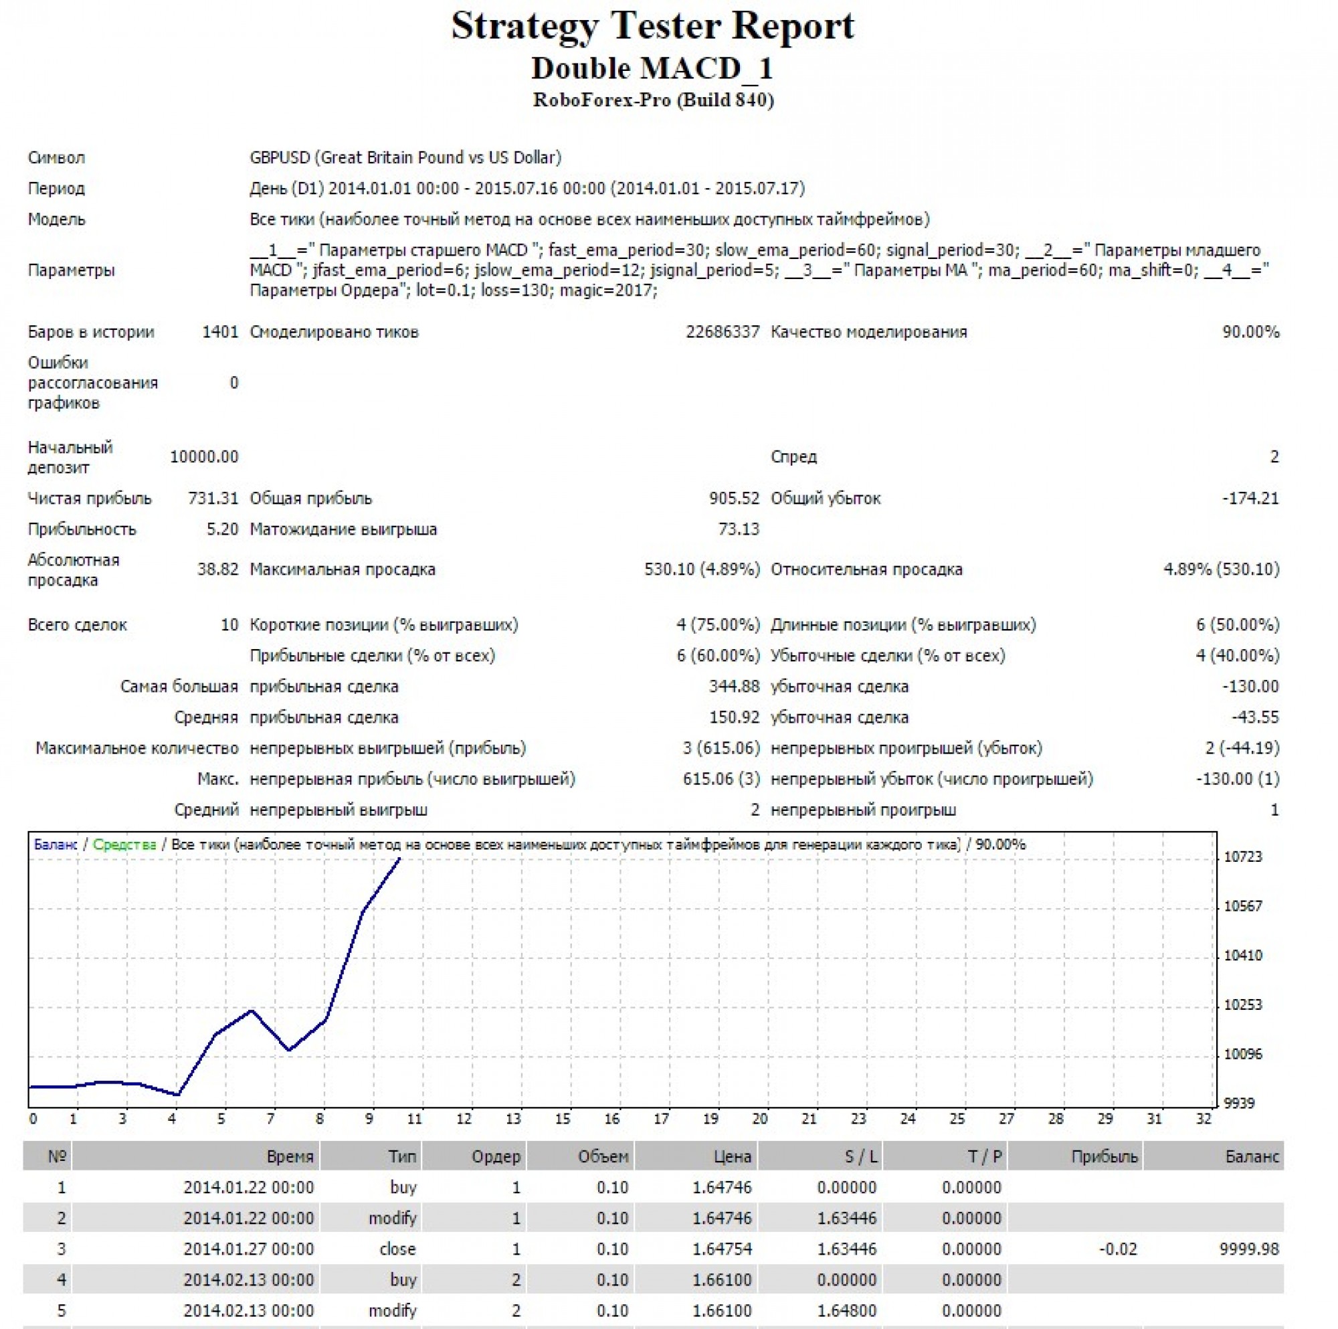Click the Время column header

coord(290,1156)
